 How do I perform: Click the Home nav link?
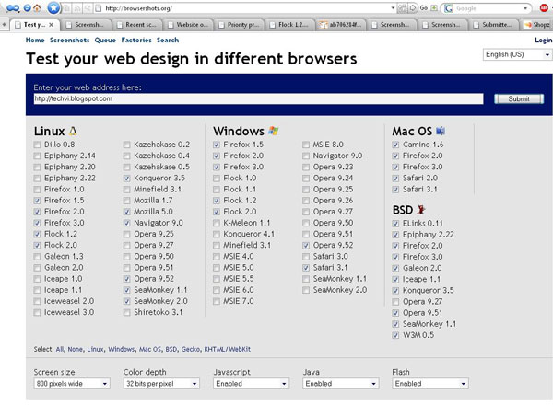point(35,40)
